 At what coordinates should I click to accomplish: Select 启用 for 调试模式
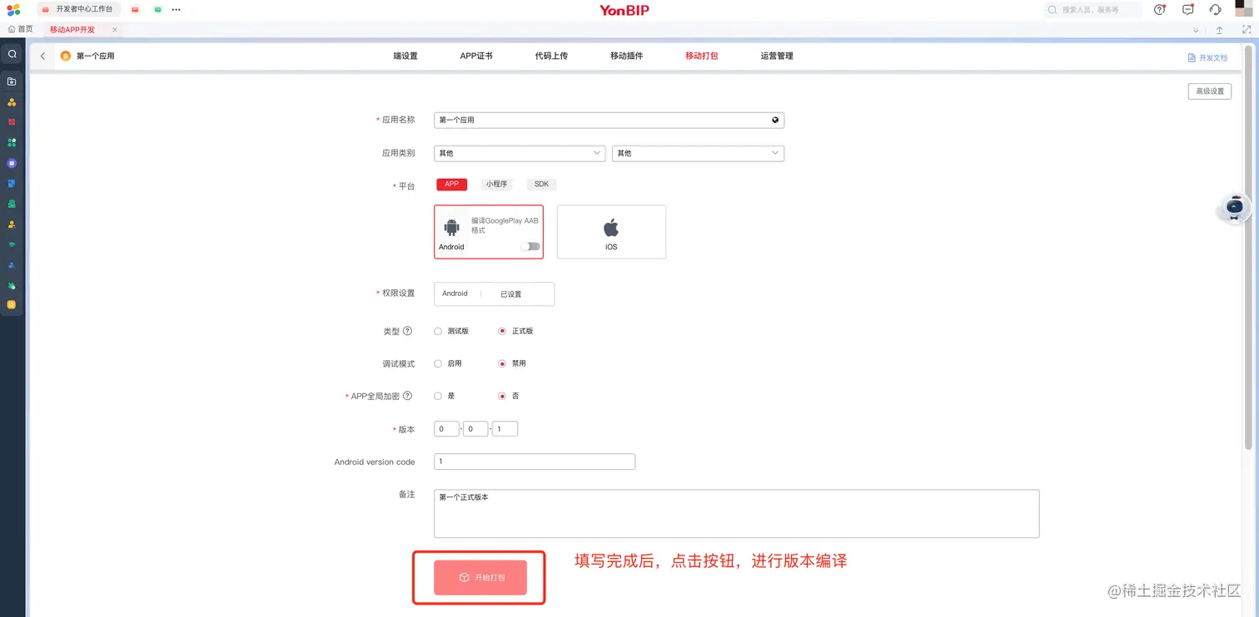[438, 363]
